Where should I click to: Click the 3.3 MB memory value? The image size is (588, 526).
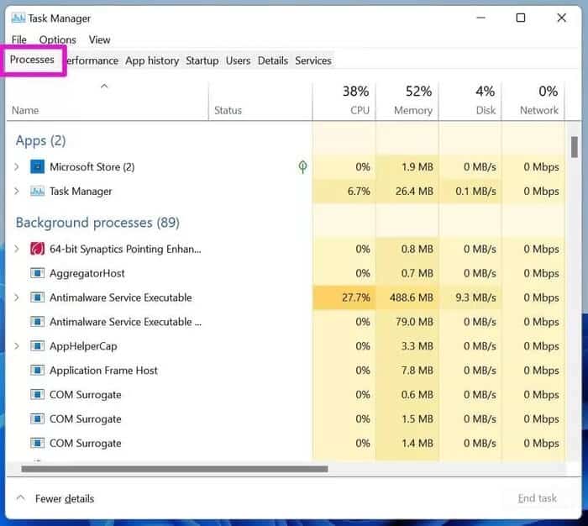click(417, 346)
